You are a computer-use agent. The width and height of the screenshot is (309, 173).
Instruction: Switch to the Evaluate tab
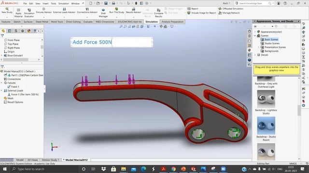pyautogui.click(x=88, y=22)
